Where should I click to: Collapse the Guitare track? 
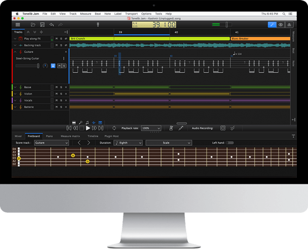tap(15, 52)
